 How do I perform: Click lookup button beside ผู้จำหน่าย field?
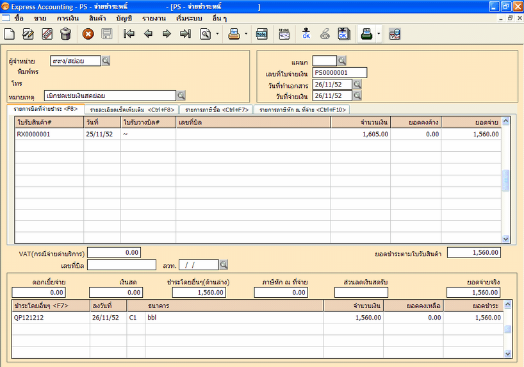pyautogui.click(x=106, y=61)
